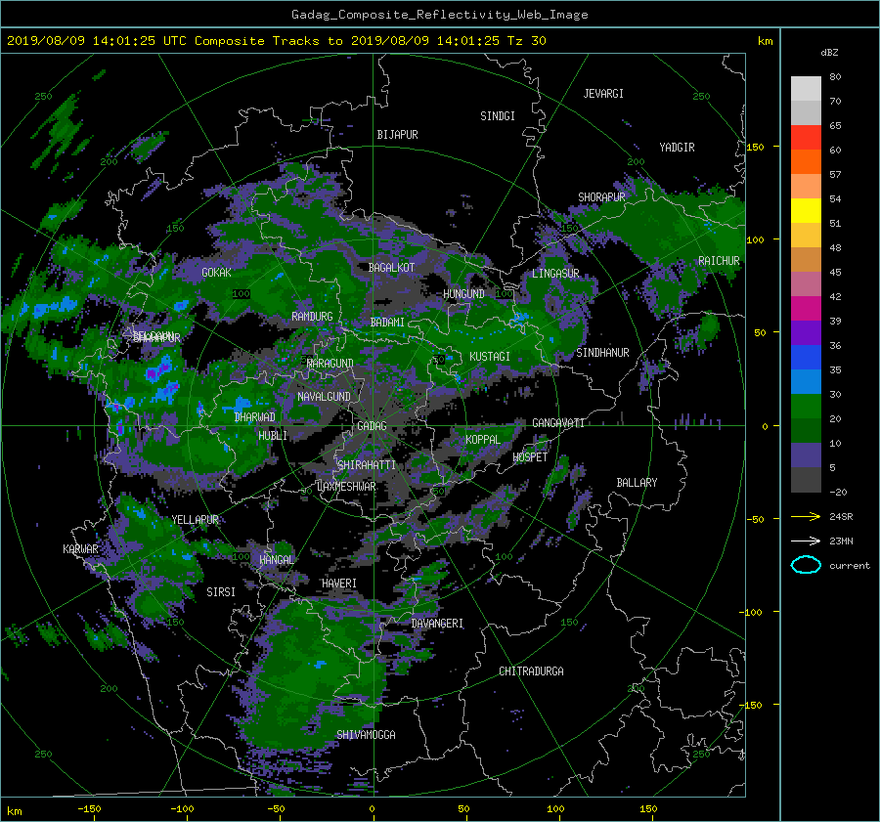
Task: Click the GOKAK city label
Action: coord(216,272)
